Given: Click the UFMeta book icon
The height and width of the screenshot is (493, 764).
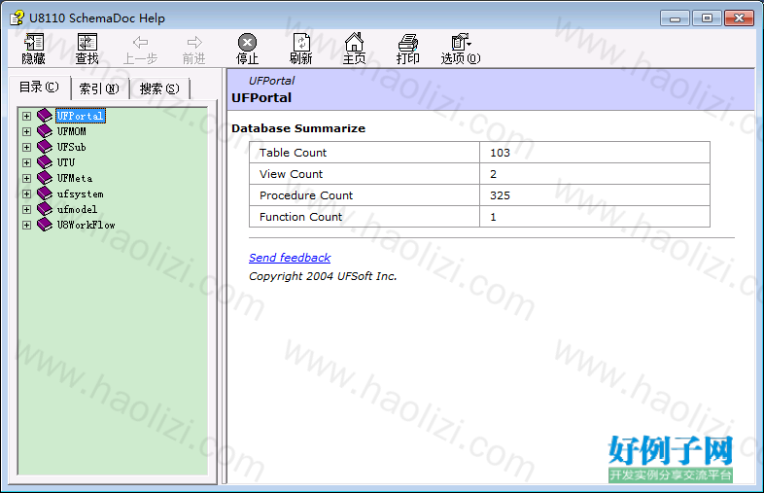Looking at the screenshot, I should click(x=45, y=178).
